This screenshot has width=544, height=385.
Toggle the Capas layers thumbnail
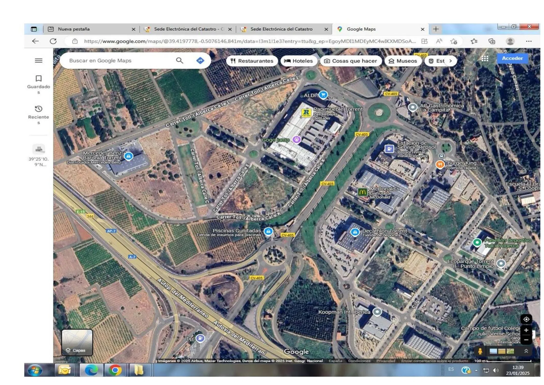(x=77, y=342)
